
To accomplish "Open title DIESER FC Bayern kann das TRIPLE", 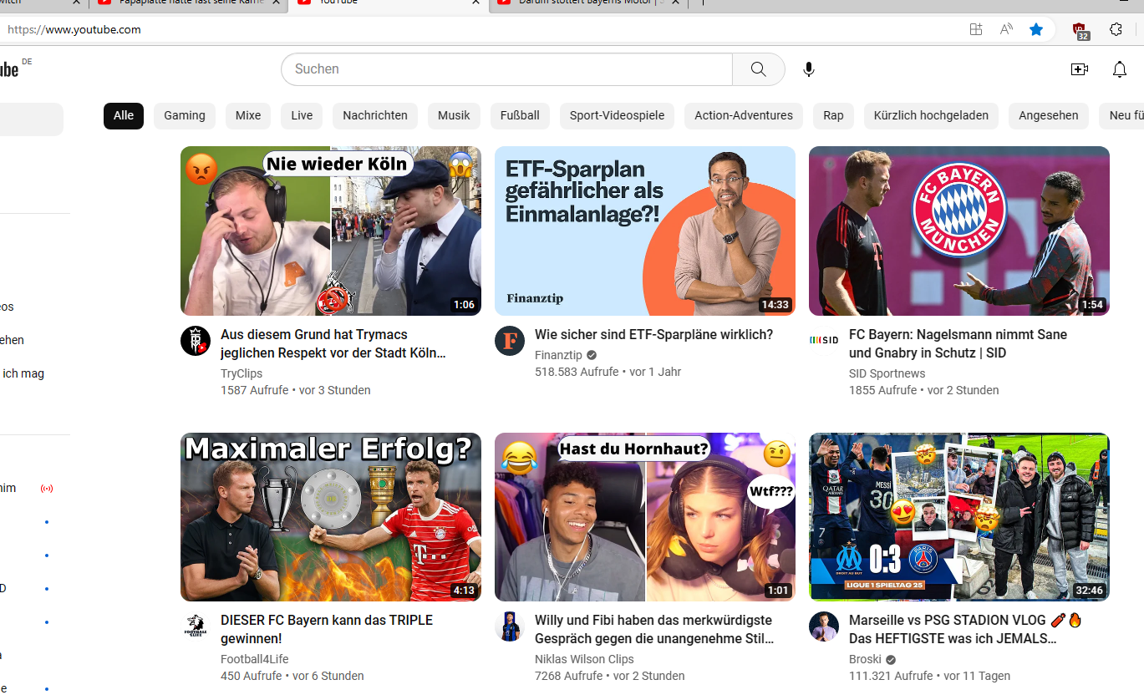I will pos(327,629).
